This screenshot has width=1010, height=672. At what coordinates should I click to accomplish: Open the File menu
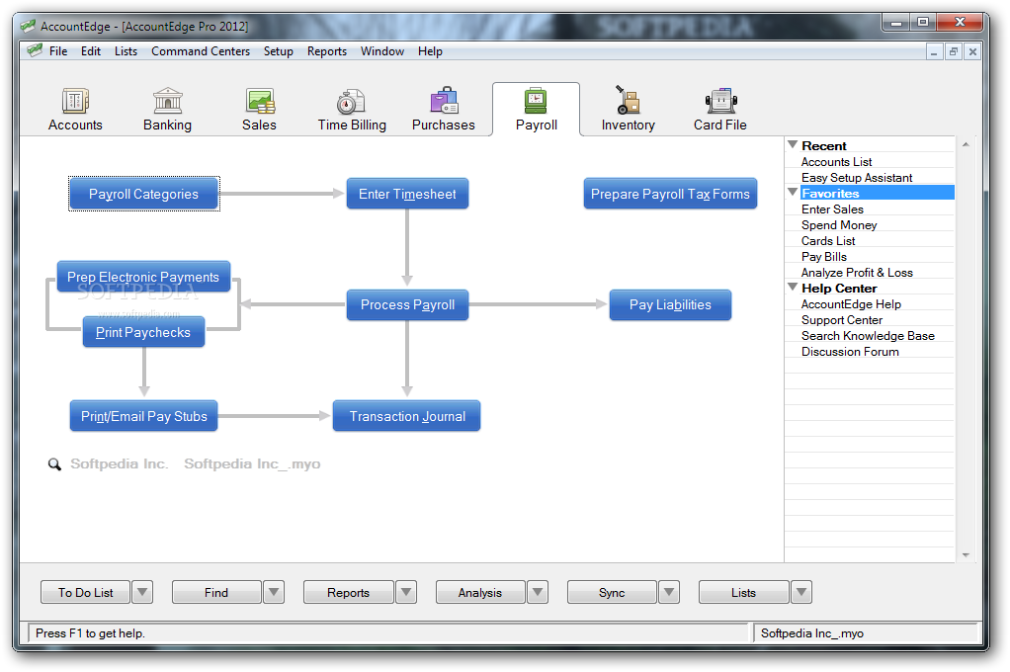click(x=58, y=51)
